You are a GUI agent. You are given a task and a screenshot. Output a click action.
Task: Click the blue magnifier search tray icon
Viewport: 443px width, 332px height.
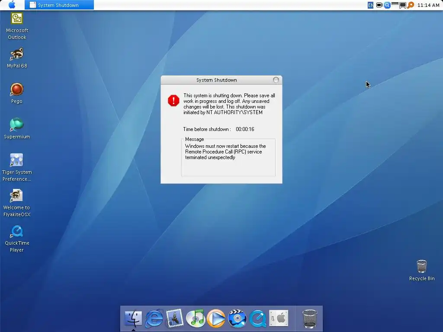(387, 5)
